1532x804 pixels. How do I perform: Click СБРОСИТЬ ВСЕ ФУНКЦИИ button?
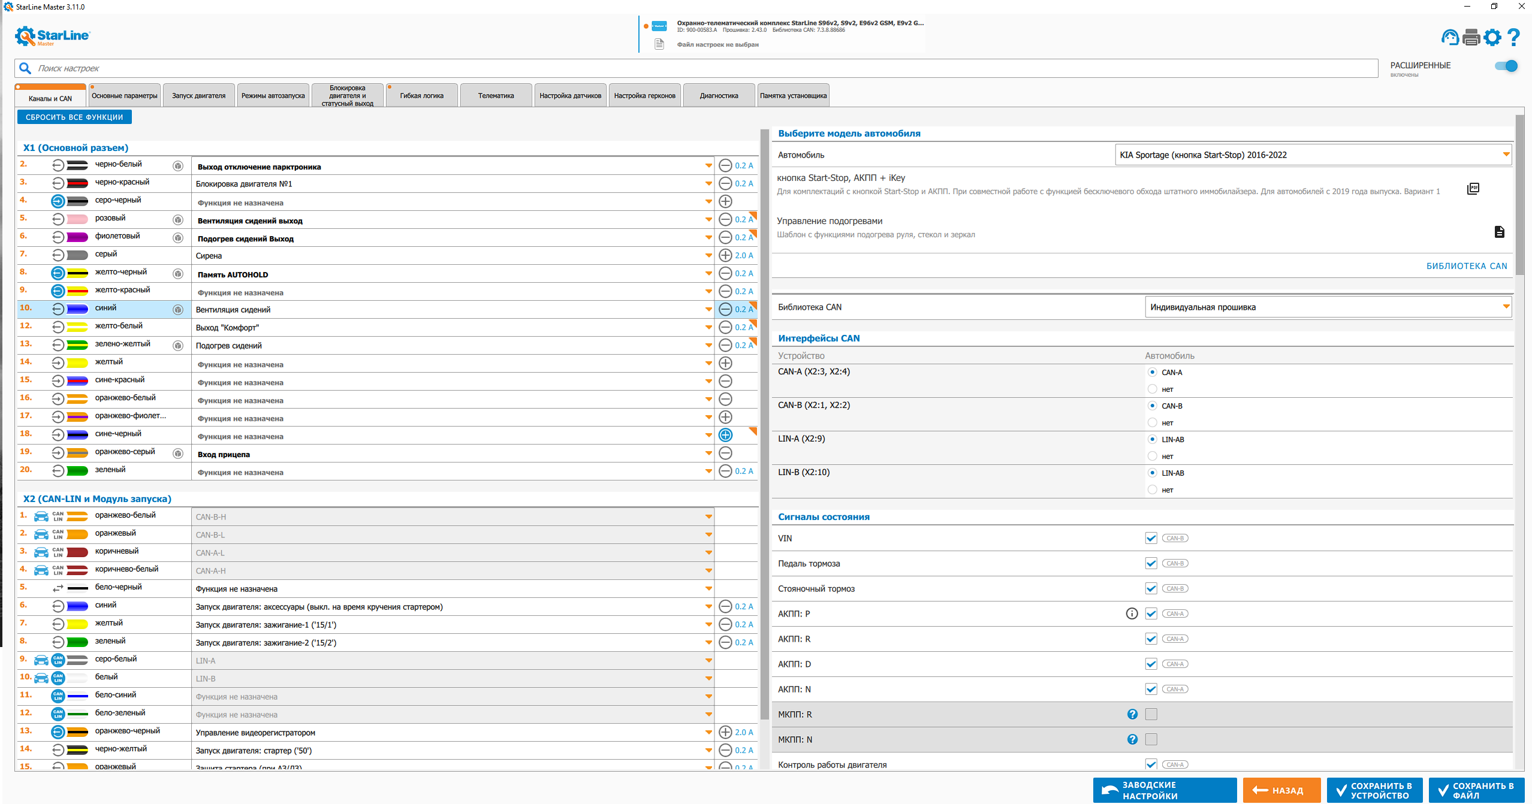tap(74, 117)
